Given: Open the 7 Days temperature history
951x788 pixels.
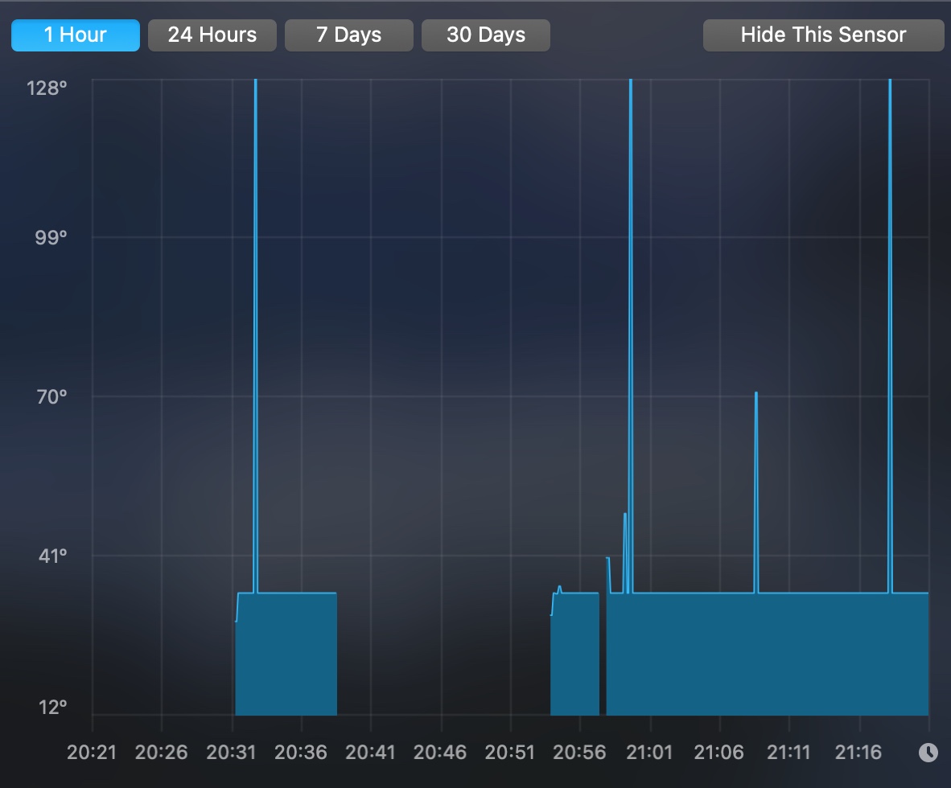Looking at the screenshot, I should [x=348, y=35].
